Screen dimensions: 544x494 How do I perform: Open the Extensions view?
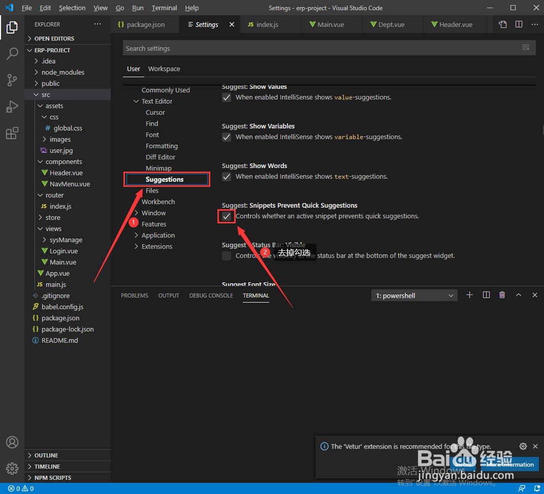click(x=12, y=133)
